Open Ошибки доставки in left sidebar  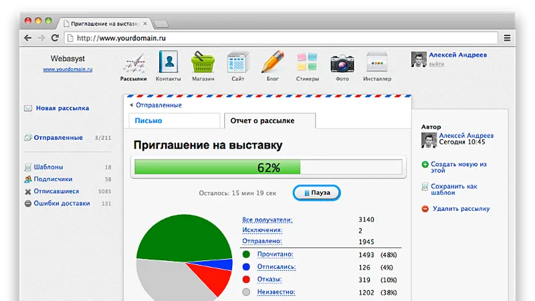pyautogui.click(x=62, y=203)
